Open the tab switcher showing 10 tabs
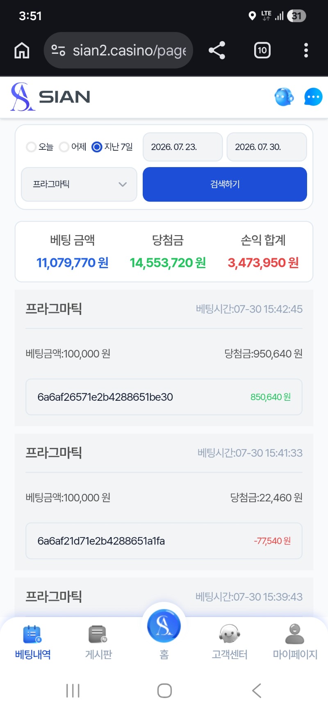The height and width of the screenshot is (712, 328). click(262, 51)
